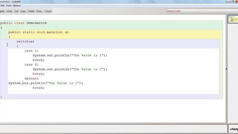Place cursor on 'switch(a)' line
This screenshot has height=134, width=238.
click(25, 41)
